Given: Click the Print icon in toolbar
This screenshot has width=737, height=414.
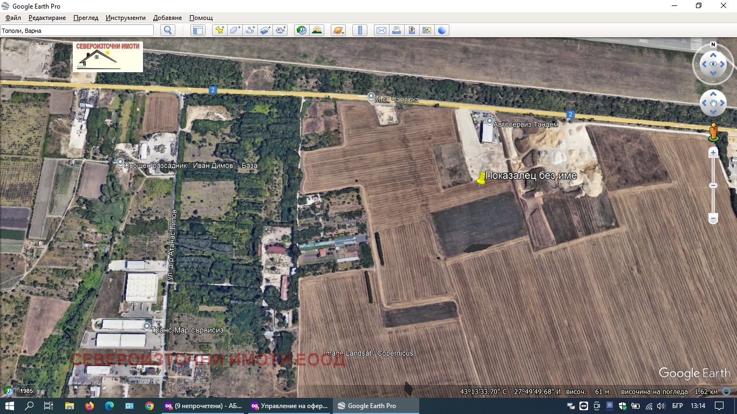Looking at the screenshot, I should coord(397,30).
